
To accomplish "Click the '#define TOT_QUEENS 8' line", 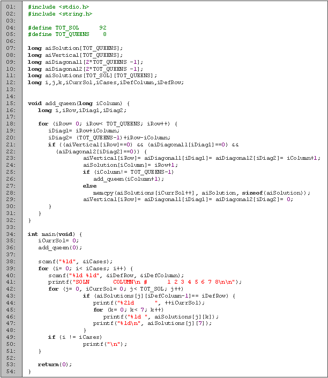I will [67, 34].
